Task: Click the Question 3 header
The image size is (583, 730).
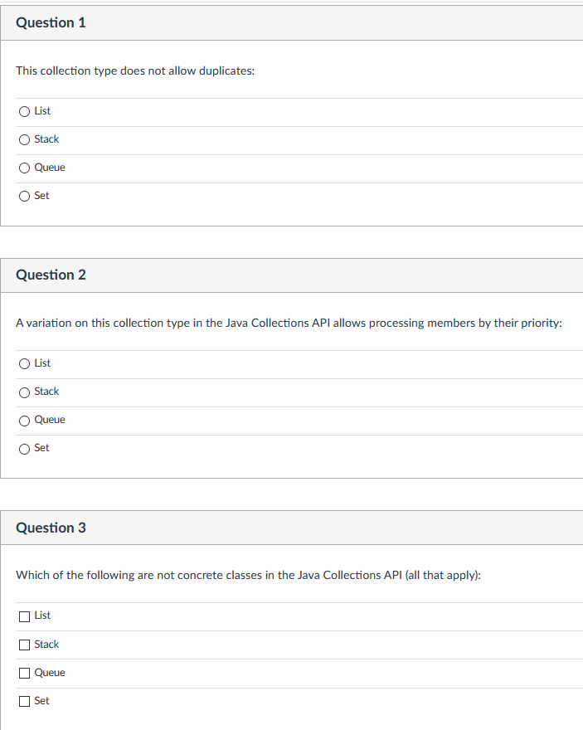Action: [x=51, y=528]
